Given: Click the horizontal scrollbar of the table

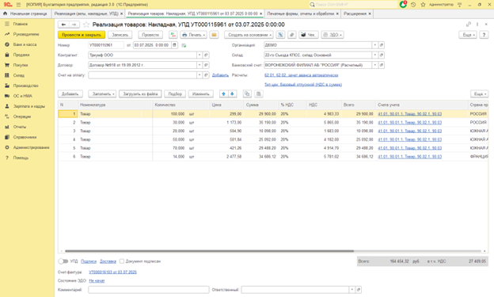Looking at the screenshot, I should [x=210, y=251].
